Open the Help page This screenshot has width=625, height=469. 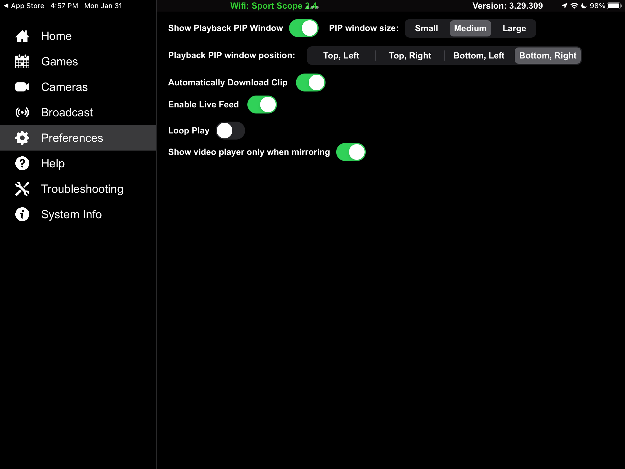tap(78, 163)
